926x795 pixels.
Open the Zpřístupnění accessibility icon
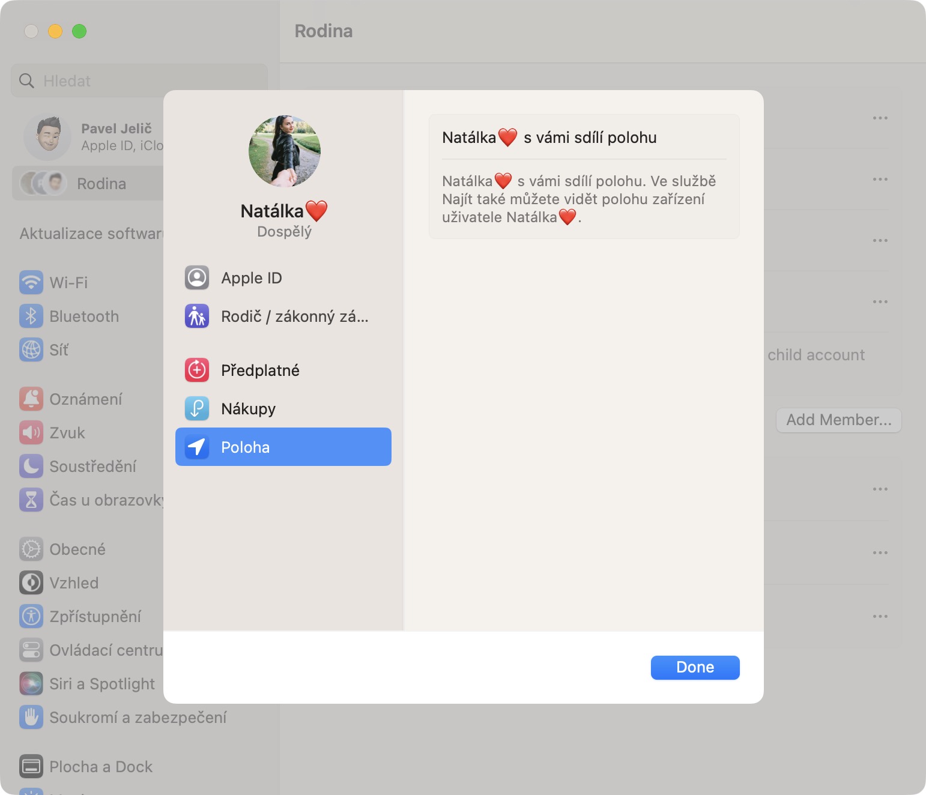pyautogui.click(x=31, y=616)
